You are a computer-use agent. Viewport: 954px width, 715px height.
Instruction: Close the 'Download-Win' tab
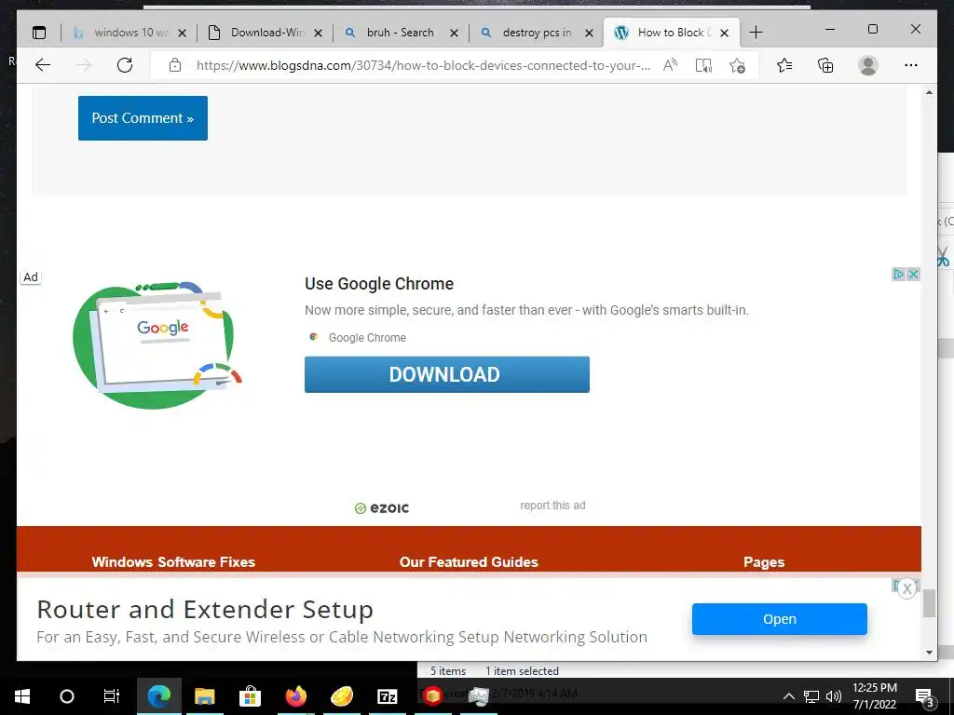tap(319, 34)
